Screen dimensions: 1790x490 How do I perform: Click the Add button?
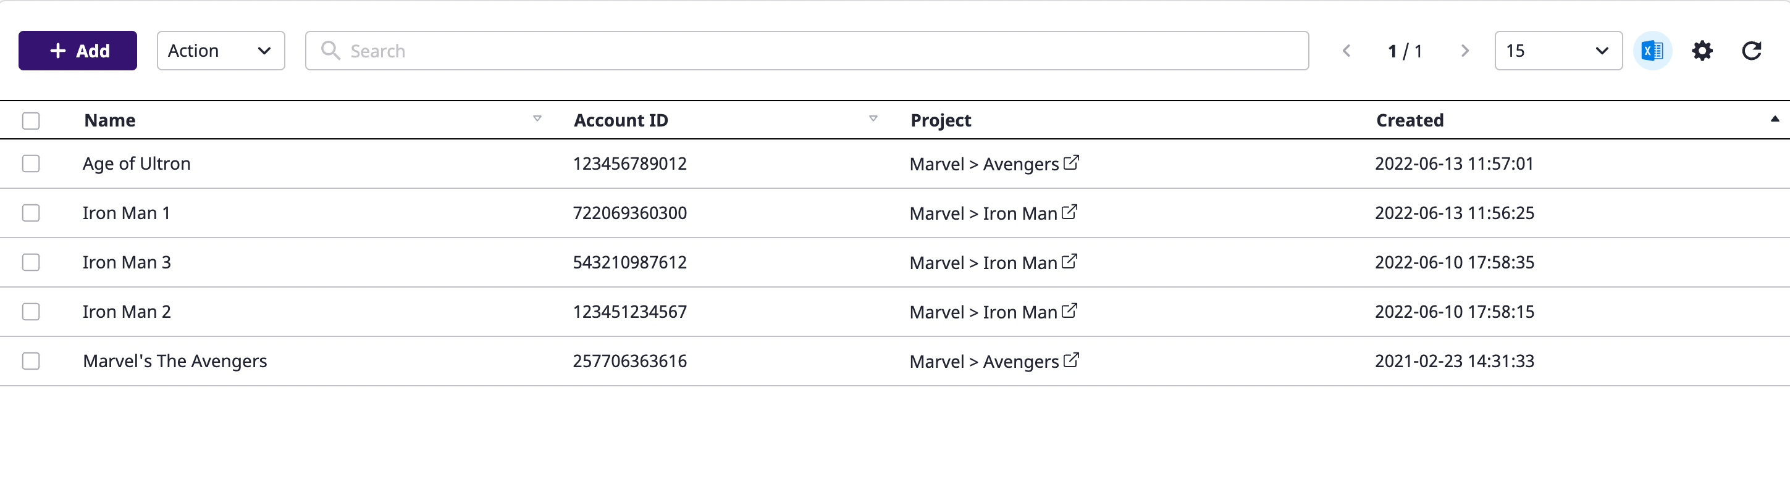pyautogui.click(x=78, y=51)
